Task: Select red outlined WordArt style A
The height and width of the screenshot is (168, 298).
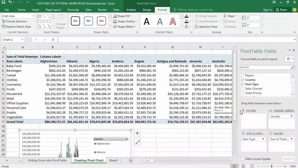Action: pyautogui.click(x=173, y=21)
